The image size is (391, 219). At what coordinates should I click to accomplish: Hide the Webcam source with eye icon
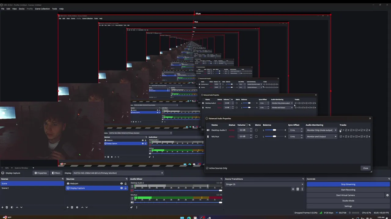(x=121, y=183)
